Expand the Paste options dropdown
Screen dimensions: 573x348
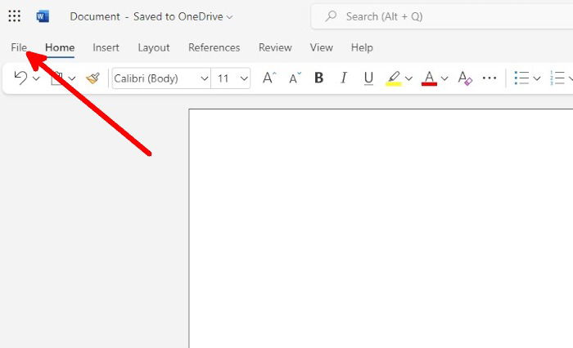(x=72, y=78)
